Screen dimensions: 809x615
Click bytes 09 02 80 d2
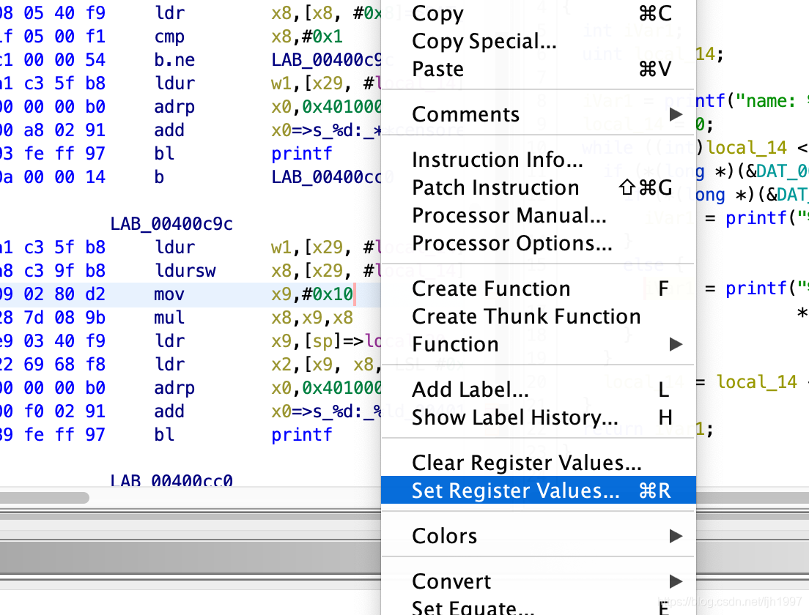click(x=53, y=294)
